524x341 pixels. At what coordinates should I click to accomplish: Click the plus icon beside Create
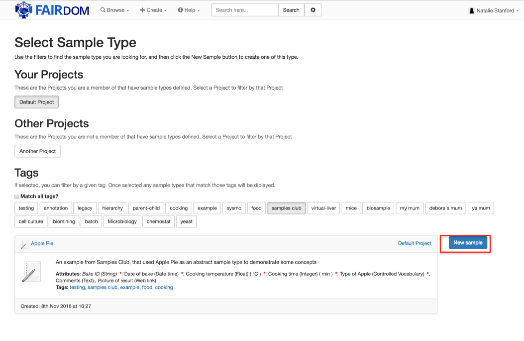[142, 10]
